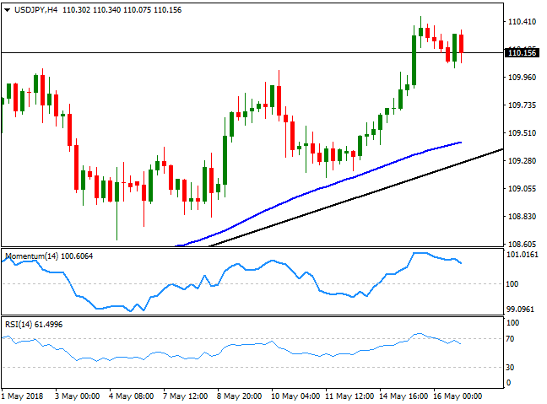This screenshot has height=404, width=547.
Task: Open the chart menu triangle beside USDJPY,H4
Action: pyautogui.click(x=7, y=10)
